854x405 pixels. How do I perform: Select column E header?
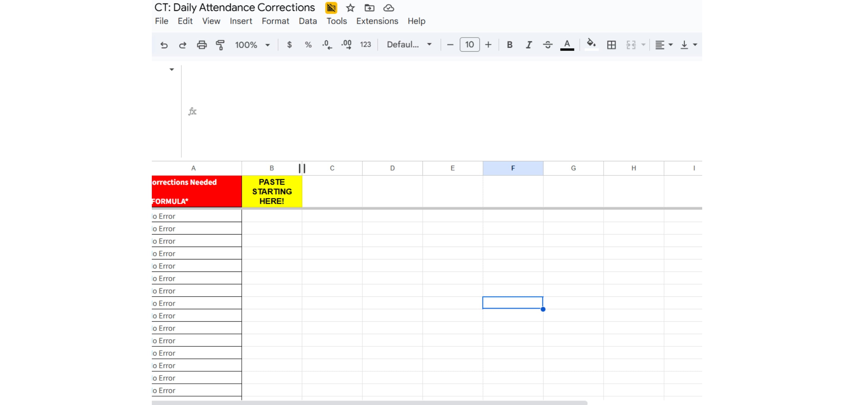(x=453, y=168)
